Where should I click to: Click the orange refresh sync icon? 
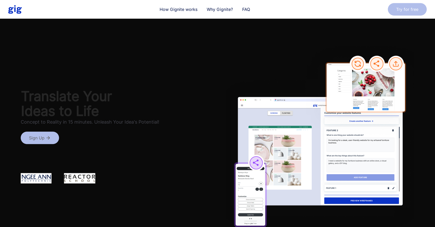pyautogui.click(x=358, y=64)
